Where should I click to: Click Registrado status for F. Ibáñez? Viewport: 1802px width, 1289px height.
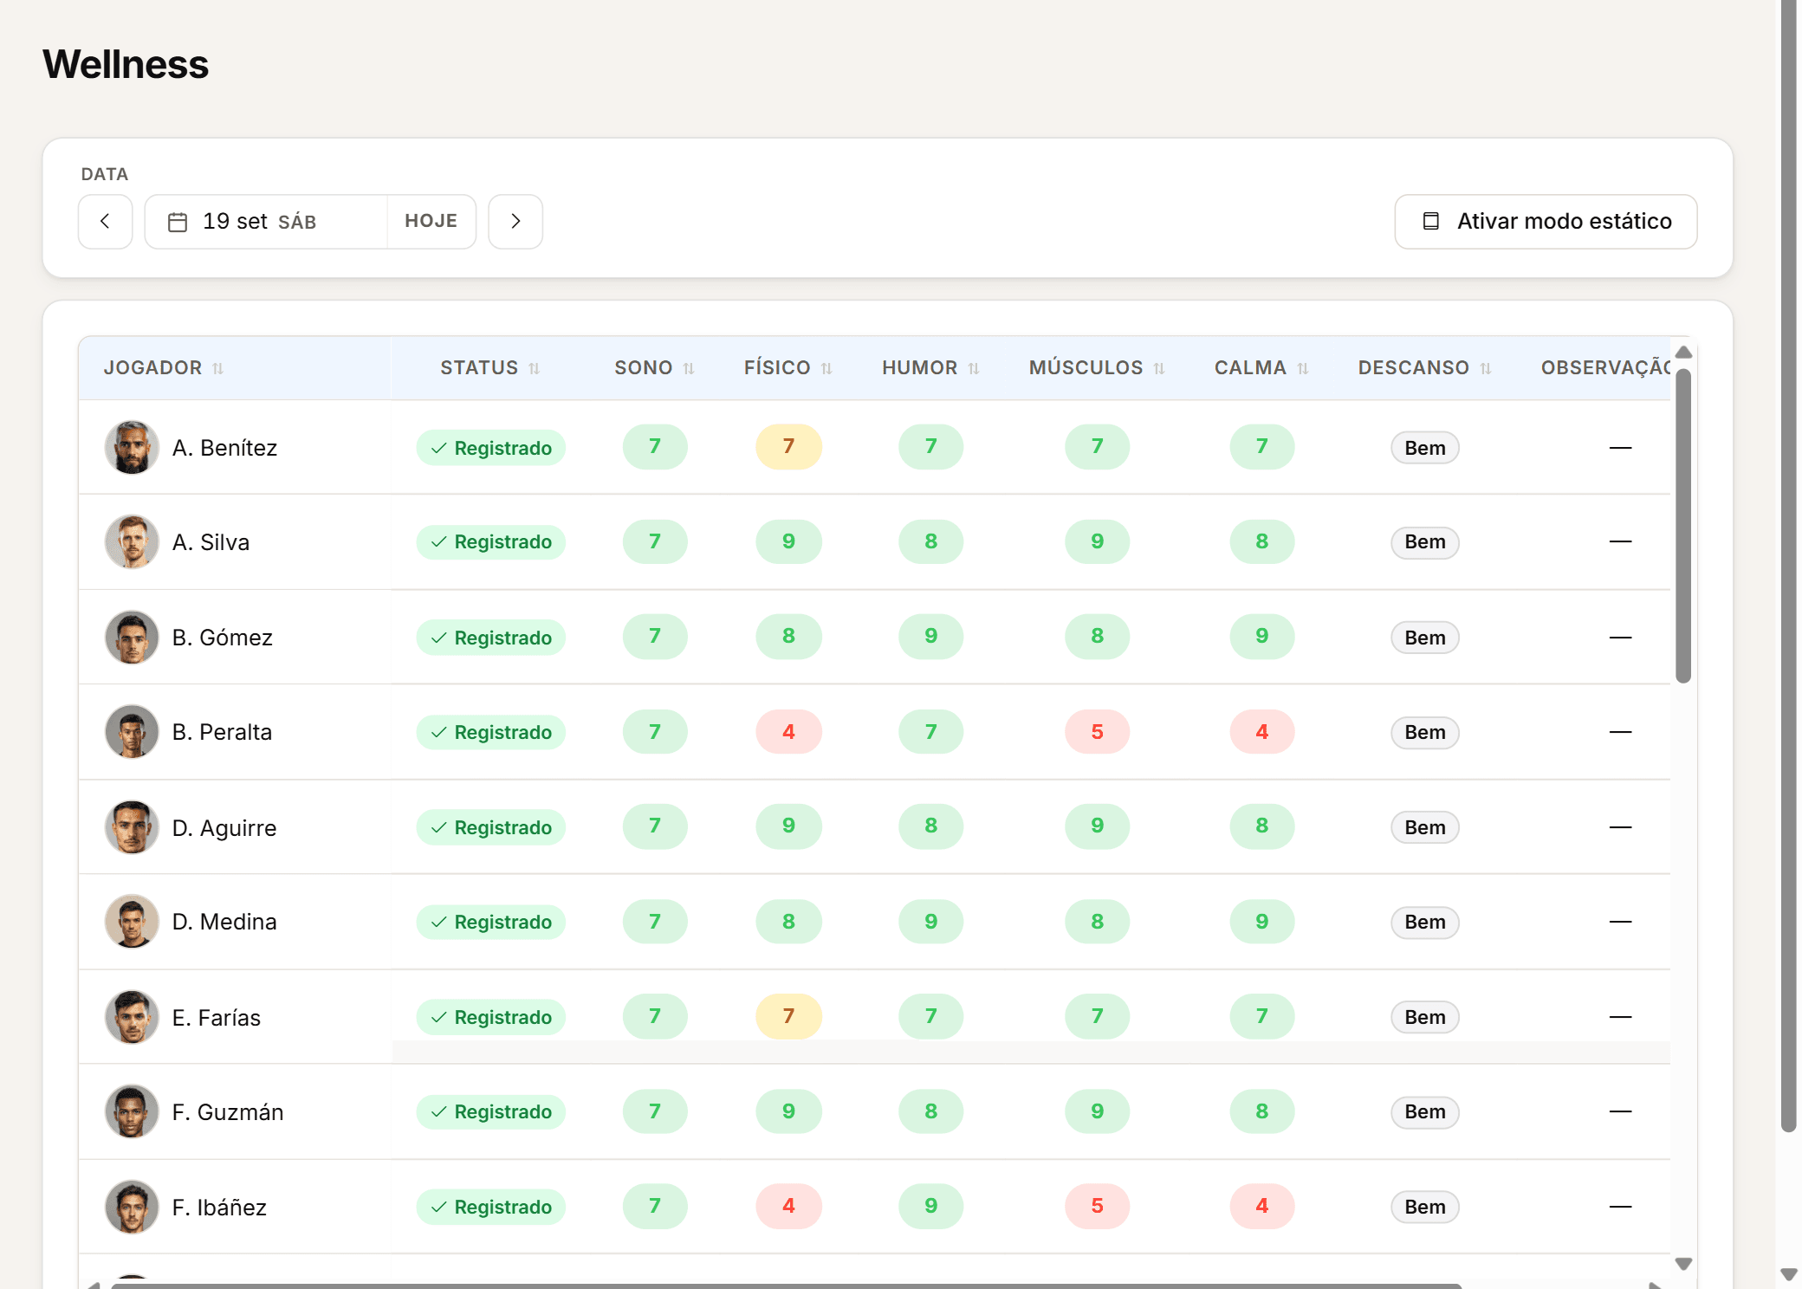[491, 1207]
